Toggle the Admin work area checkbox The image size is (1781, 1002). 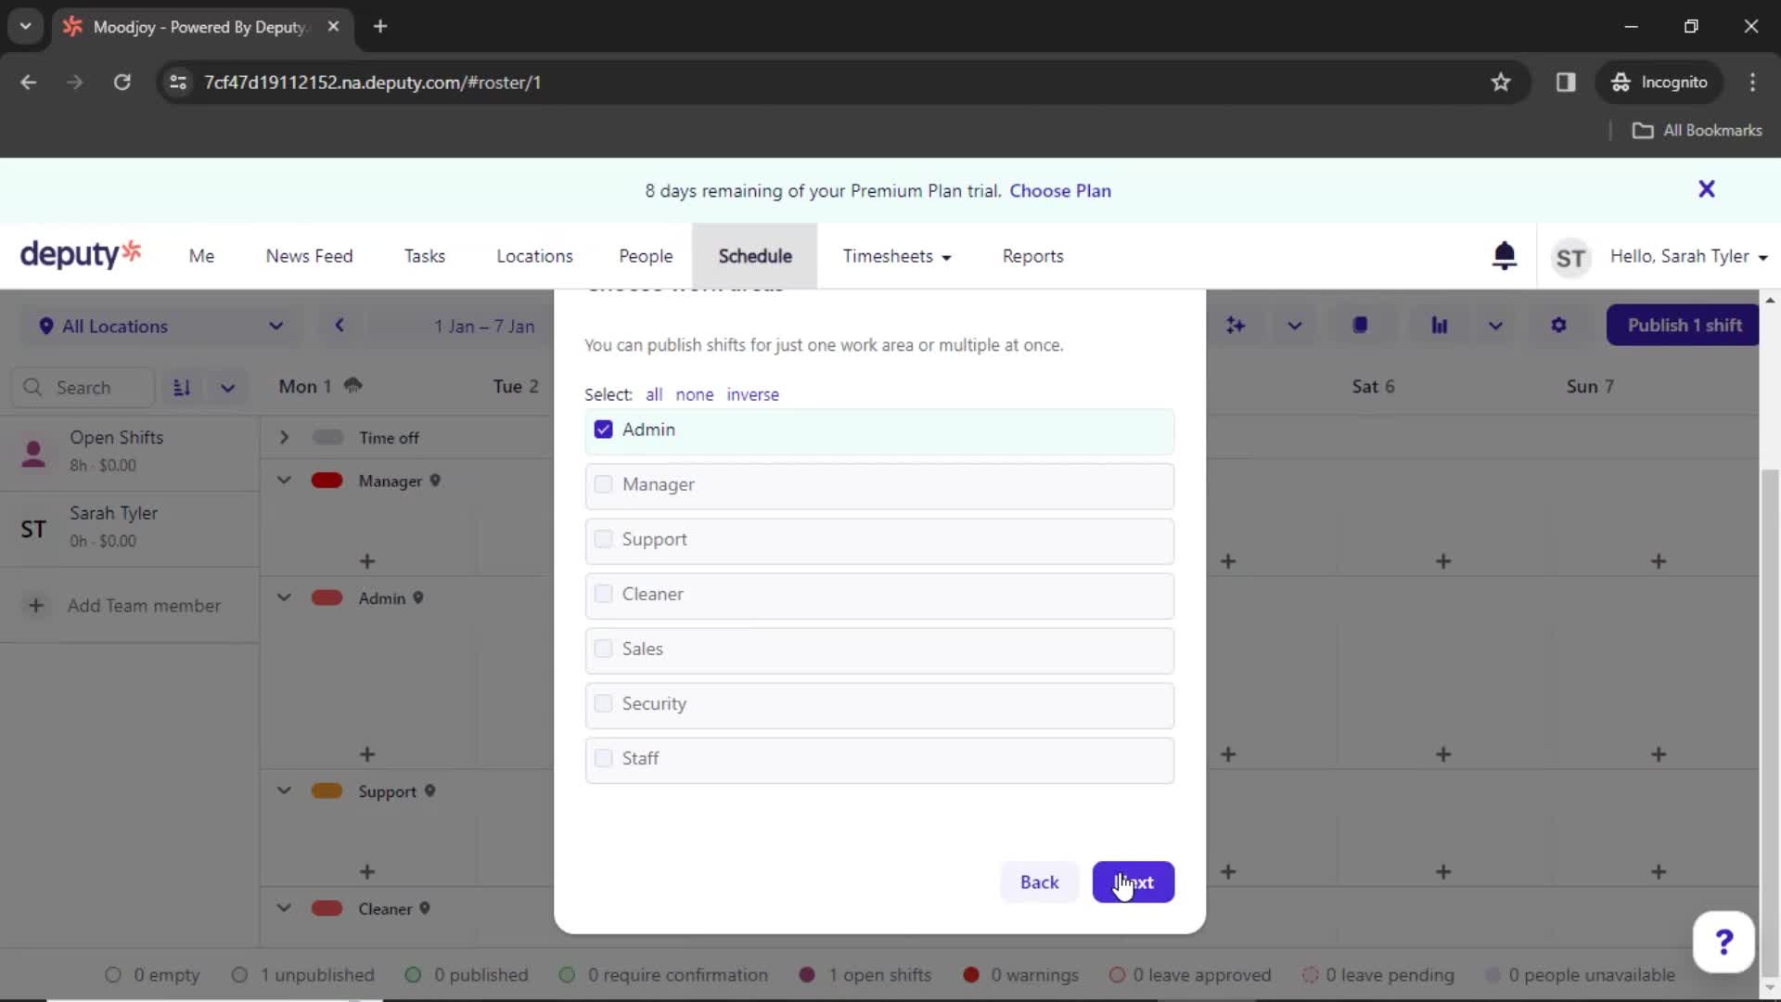[602, 429]
